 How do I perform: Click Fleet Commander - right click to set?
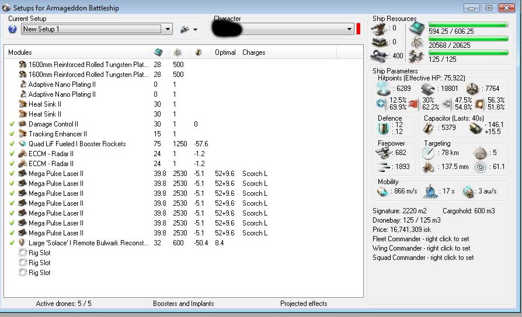click(x=421, y=239)
